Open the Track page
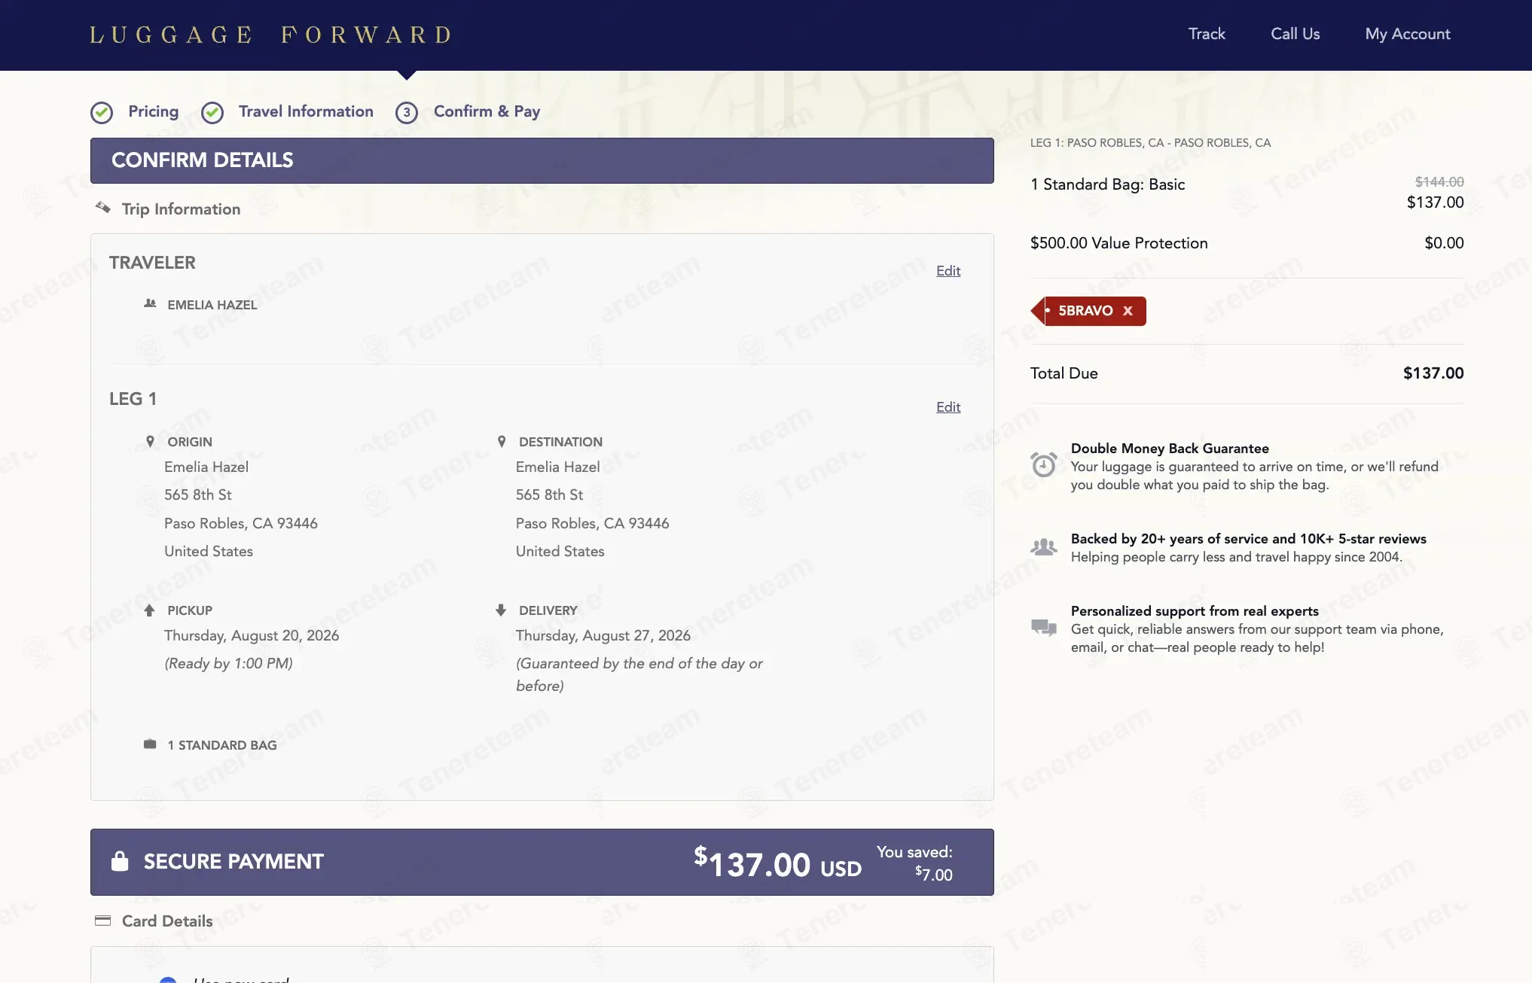 click(x=1207, y=34)
